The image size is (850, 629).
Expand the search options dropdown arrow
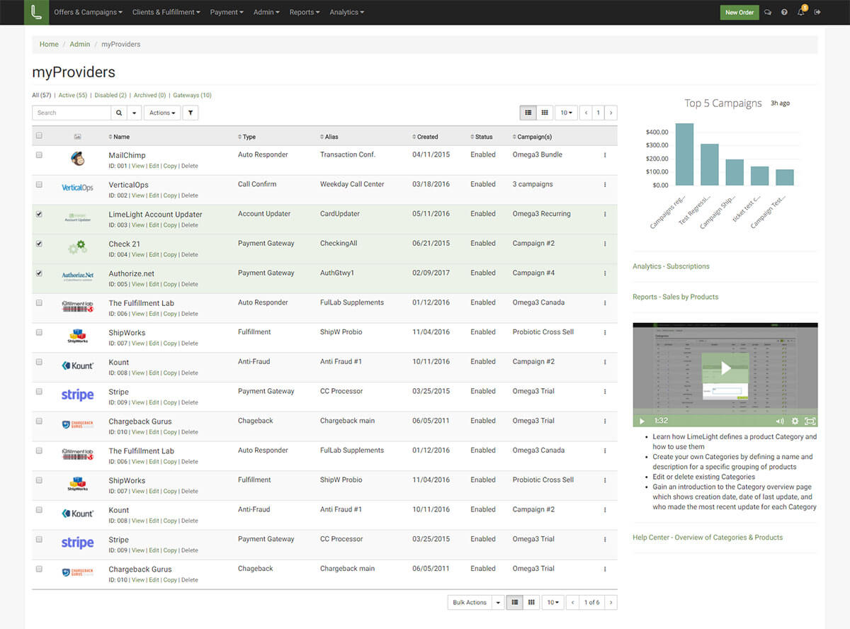pos(135,113)
